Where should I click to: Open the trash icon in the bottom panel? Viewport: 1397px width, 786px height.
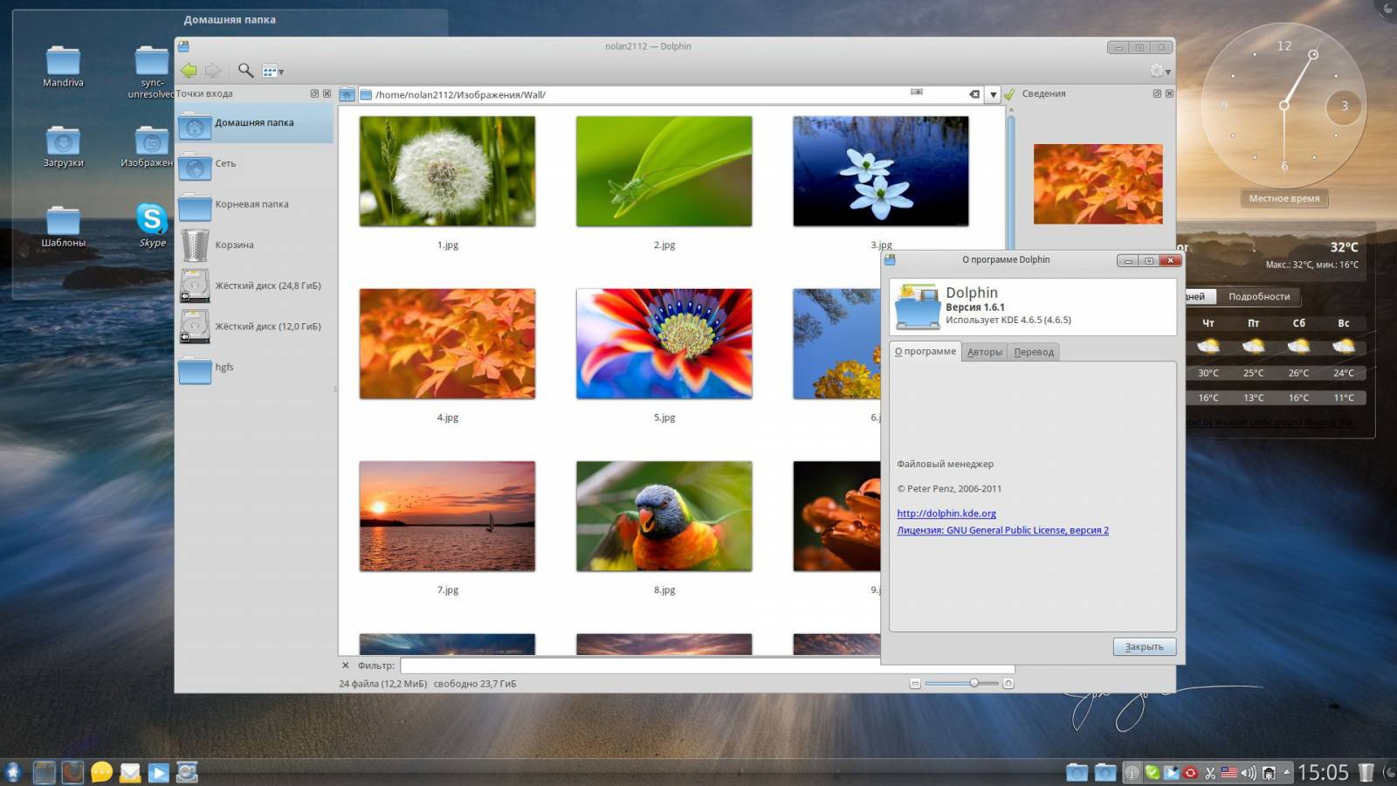1366,772
